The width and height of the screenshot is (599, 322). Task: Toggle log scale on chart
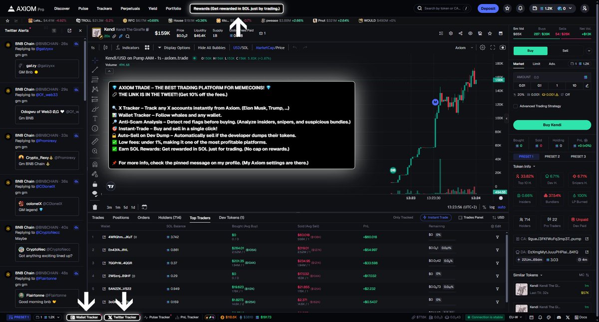[493, 207]
